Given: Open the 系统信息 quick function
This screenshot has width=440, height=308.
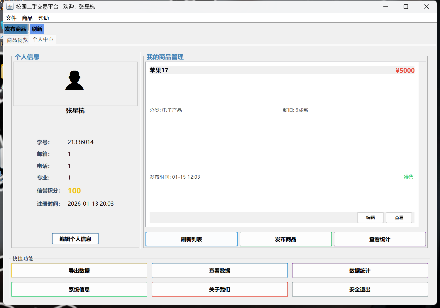Looking at the screenshot, I should pos(79,289).
